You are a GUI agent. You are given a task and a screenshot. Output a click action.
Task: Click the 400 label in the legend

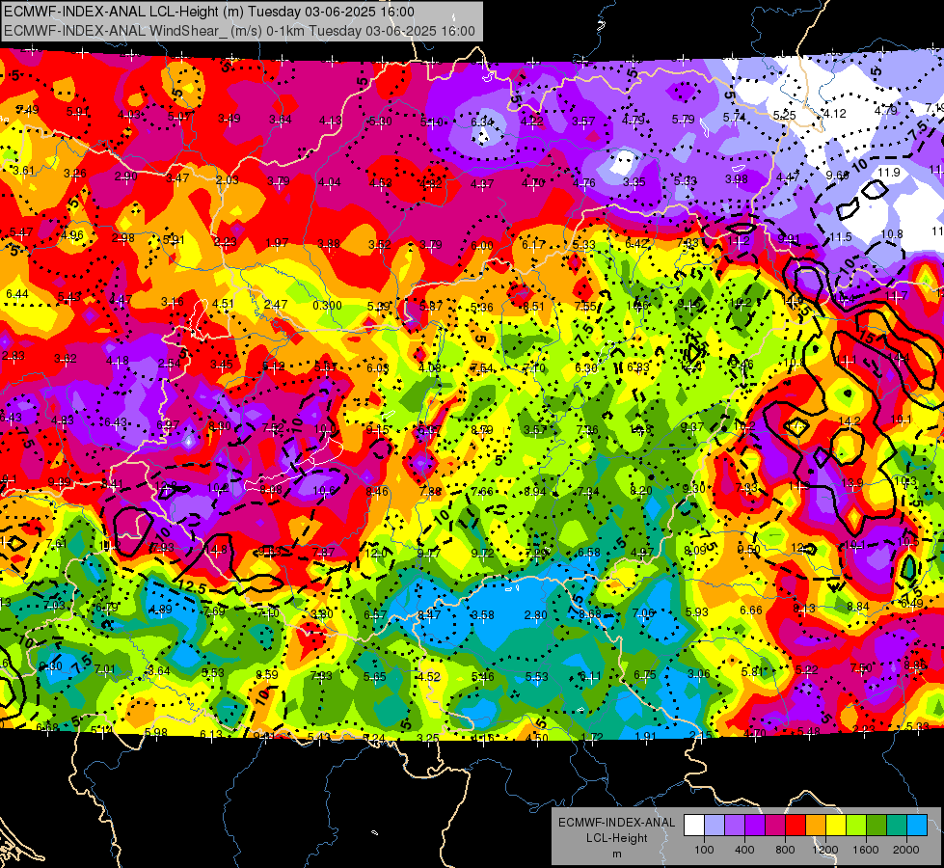coord(744,850)
